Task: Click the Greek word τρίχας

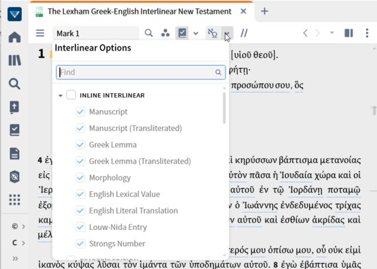Action: click(348, 205)
